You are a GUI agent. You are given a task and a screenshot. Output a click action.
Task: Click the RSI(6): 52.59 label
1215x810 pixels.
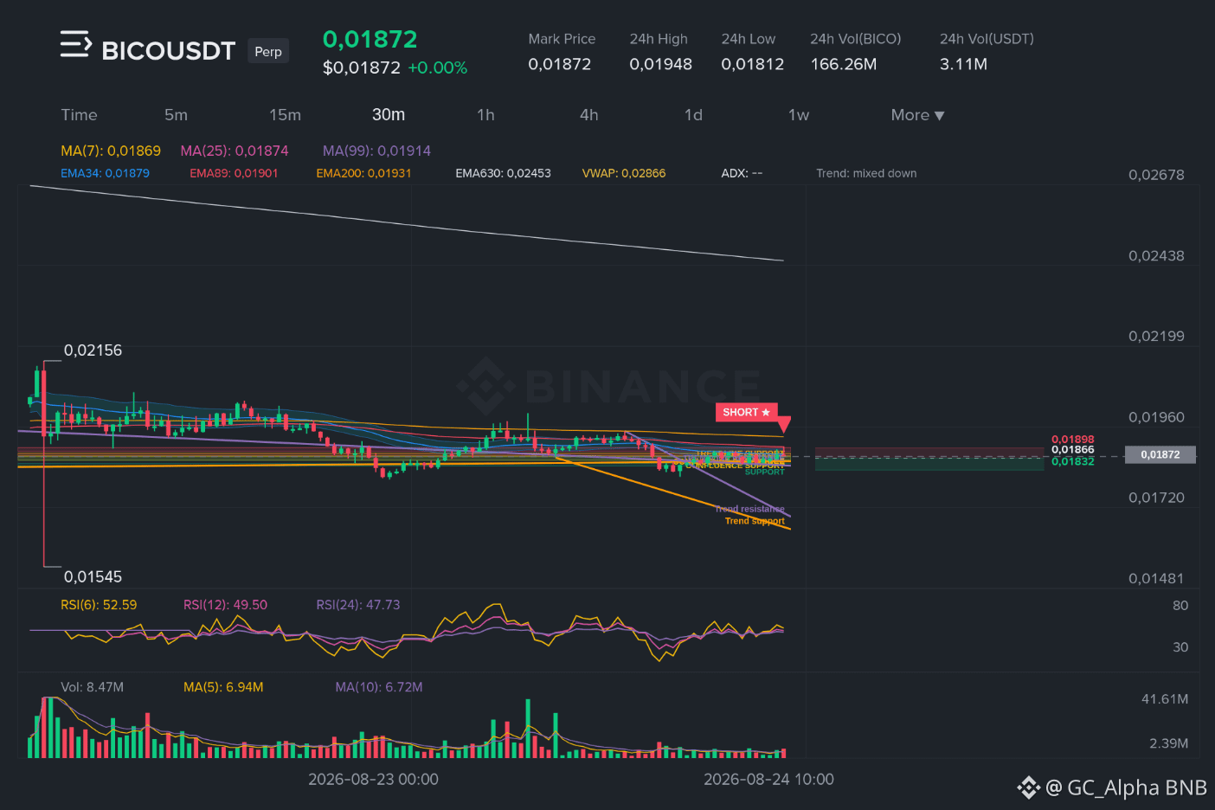tap(99, 605)
